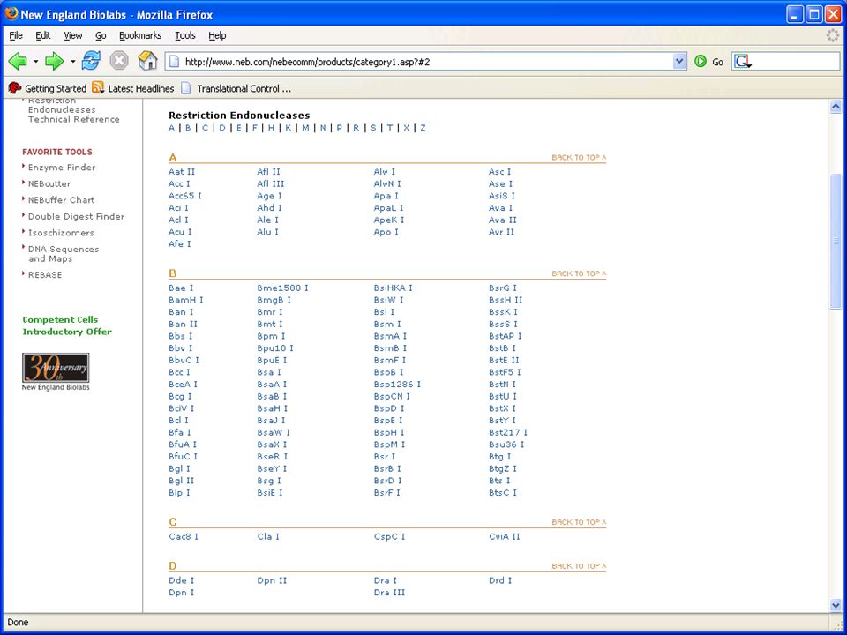Go to the Home page icon
Screen dimensions: 847x635
coord(147,61)
